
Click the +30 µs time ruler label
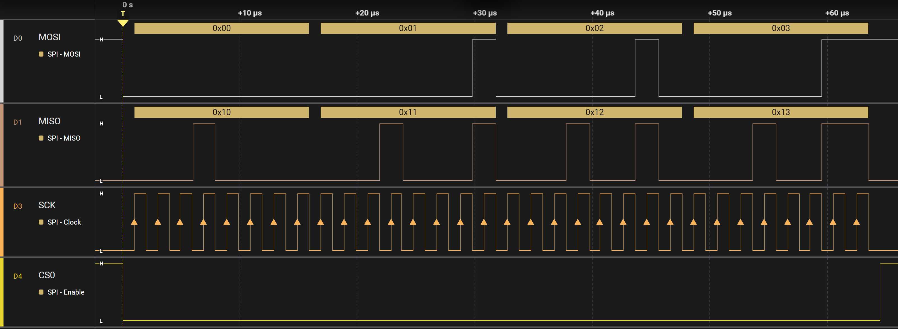coord(485,13)
